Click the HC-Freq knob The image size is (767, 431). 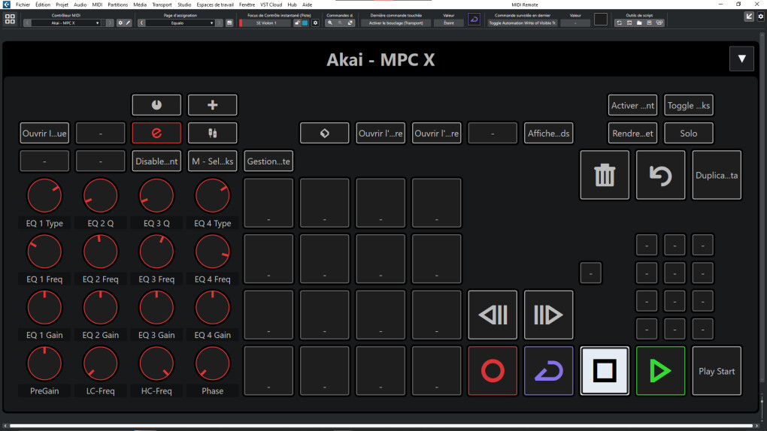coord(156,363)
